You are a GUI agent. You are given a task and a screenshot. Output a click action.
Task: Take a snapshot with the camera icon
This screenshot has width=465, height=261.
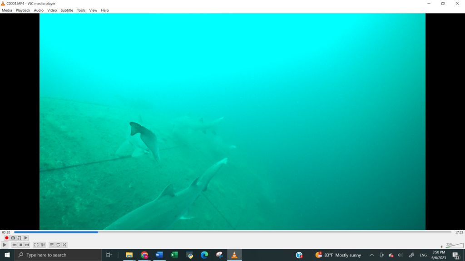(13, 238)
